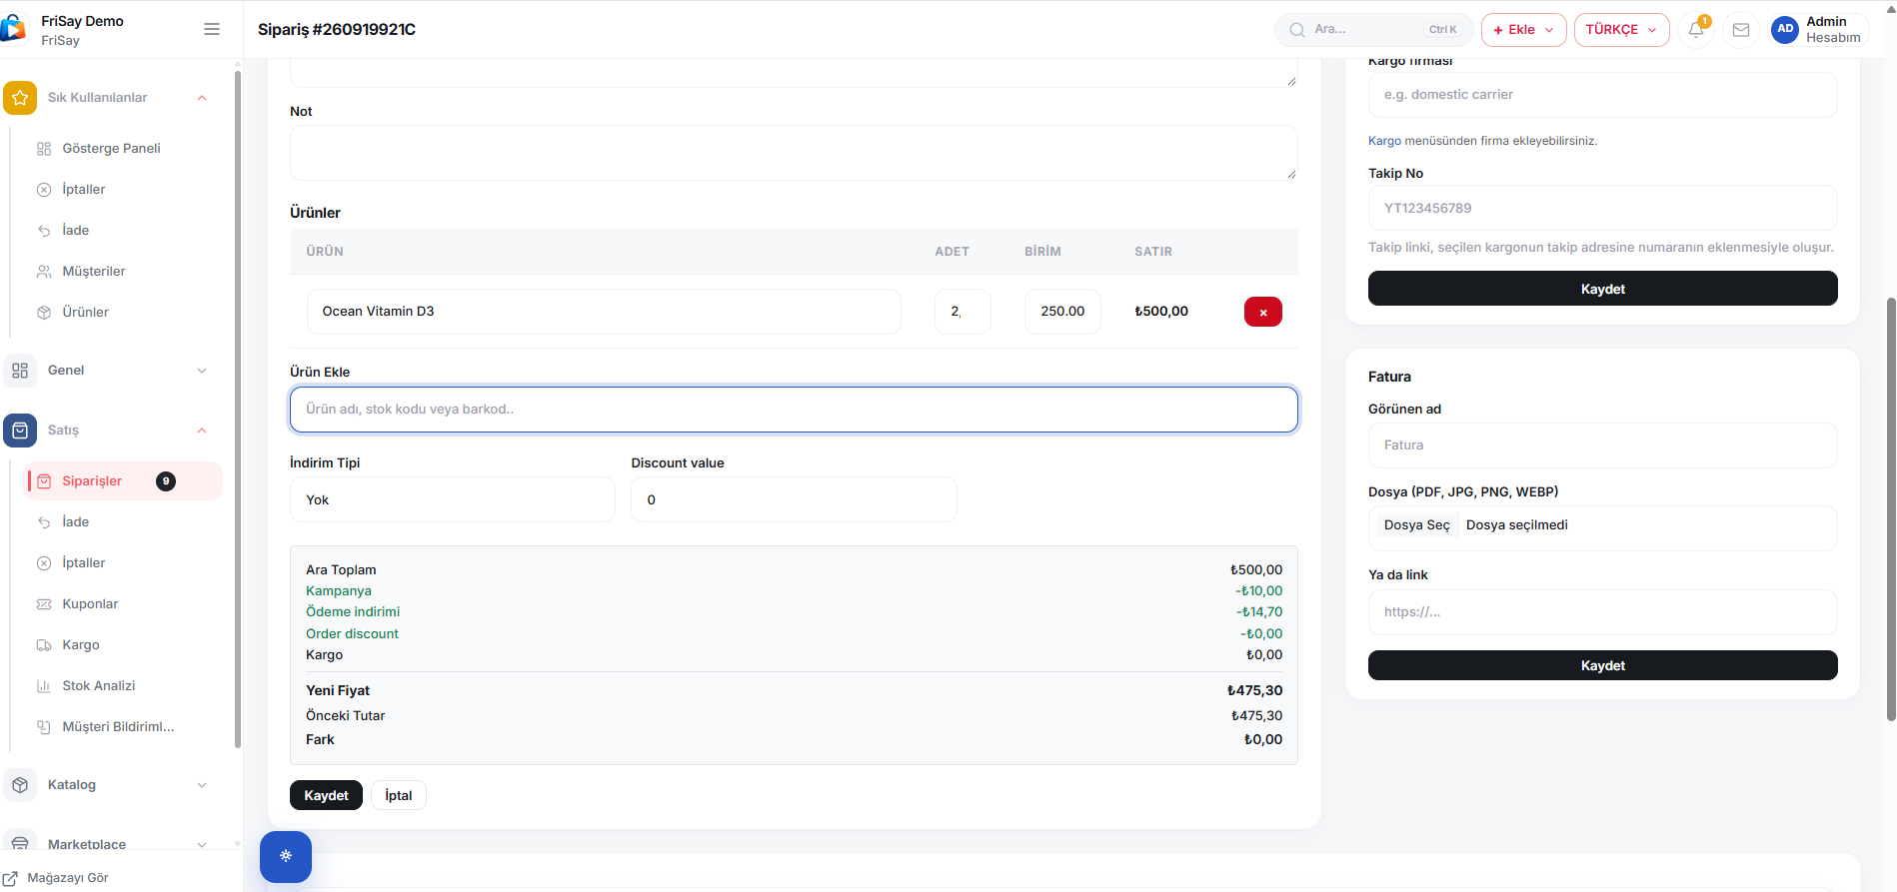Image resolution: width=1897 pixels, height=892 pixels.
Task: Click Kaydet in the Fatura panel
Action: pyautogui.click(x=1603, y=665)
